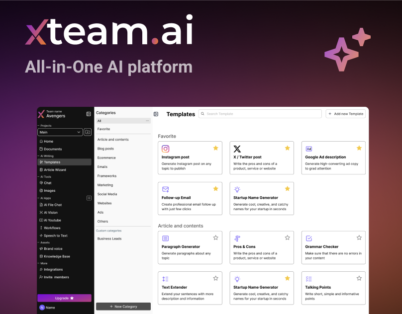Click the Google Ad description icon
This screenshot has width=402, height=314.
tap(309, 149)
